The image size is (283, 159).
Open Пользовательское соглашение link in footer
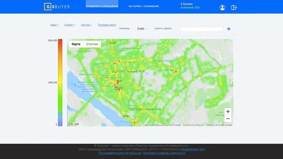coord(120,153)
